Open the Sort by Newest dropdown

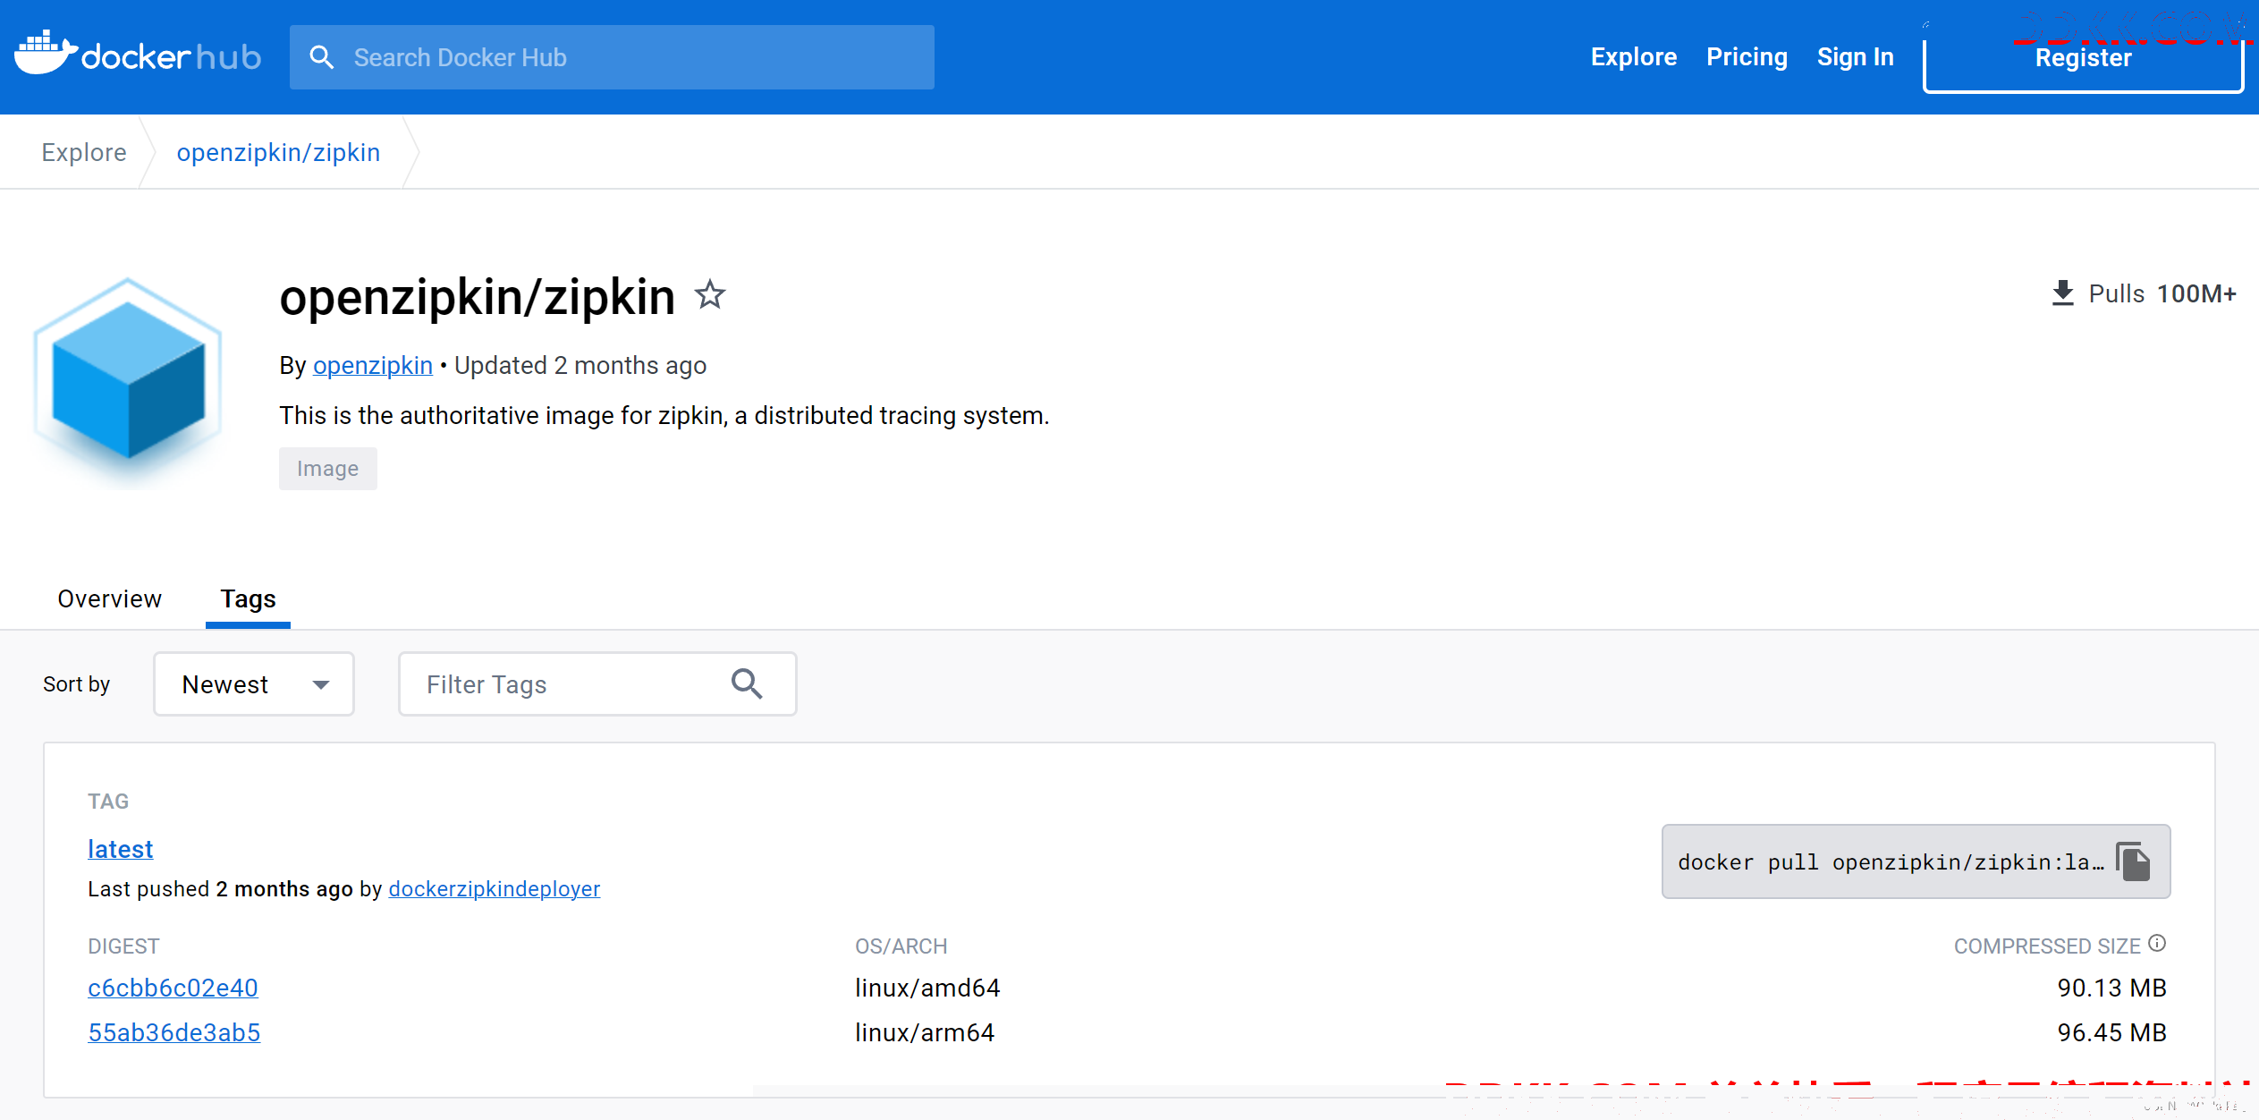254,684
